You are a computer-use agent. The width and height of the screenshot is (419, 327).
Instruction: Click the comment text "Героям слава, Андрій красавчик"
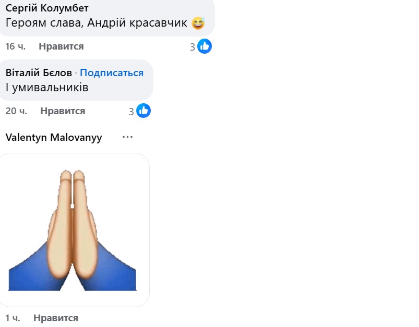(96, 23)
